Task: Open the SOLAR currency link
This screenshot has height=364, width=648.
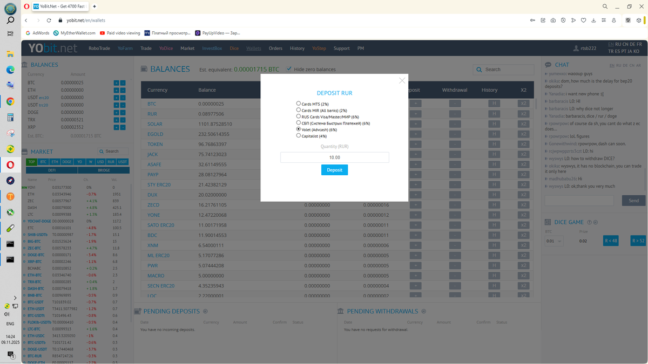Action: coord(155,124)
